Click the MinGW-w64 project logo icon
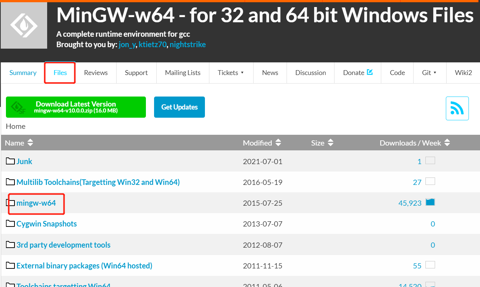Viewport: 480px width, 287px height. 24,25
